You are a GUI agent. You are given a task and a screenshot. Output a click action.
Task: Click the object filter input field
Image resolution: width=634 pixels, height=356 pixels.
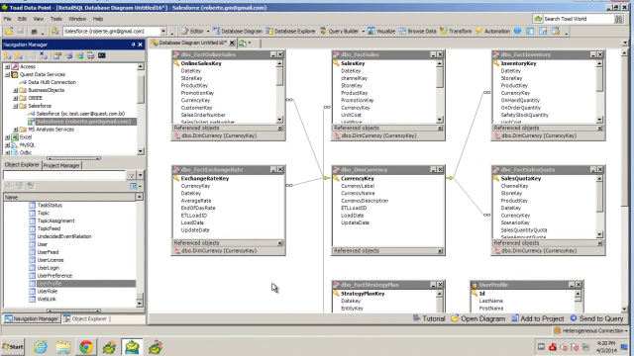[x=64, y=175]
